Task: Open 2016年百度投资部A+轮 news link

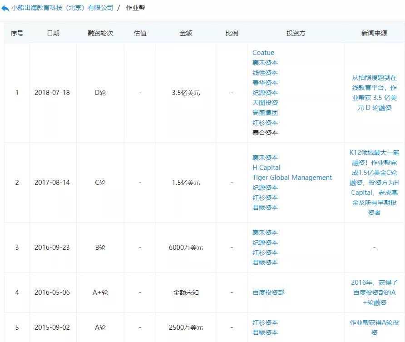Action: point(374,292)
